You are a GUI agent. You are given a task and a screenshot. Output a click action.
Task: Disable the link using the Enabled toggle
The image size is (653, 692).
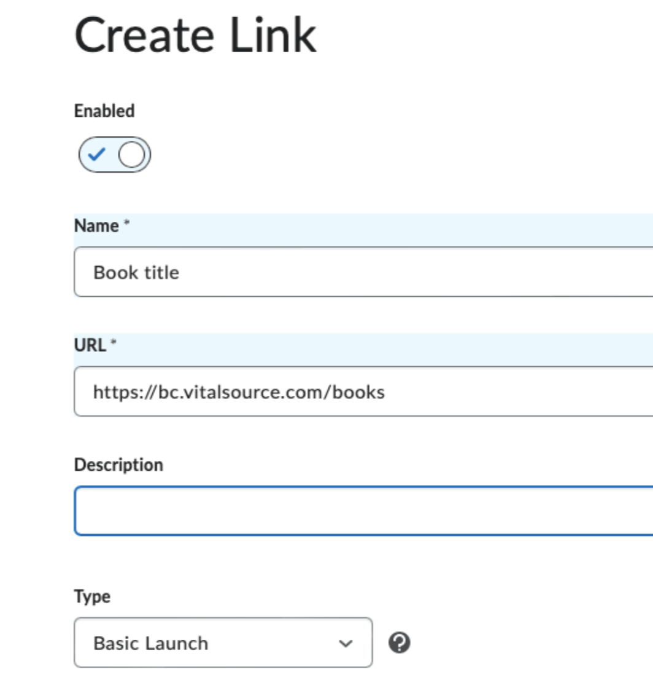click(x=115, y=154)
